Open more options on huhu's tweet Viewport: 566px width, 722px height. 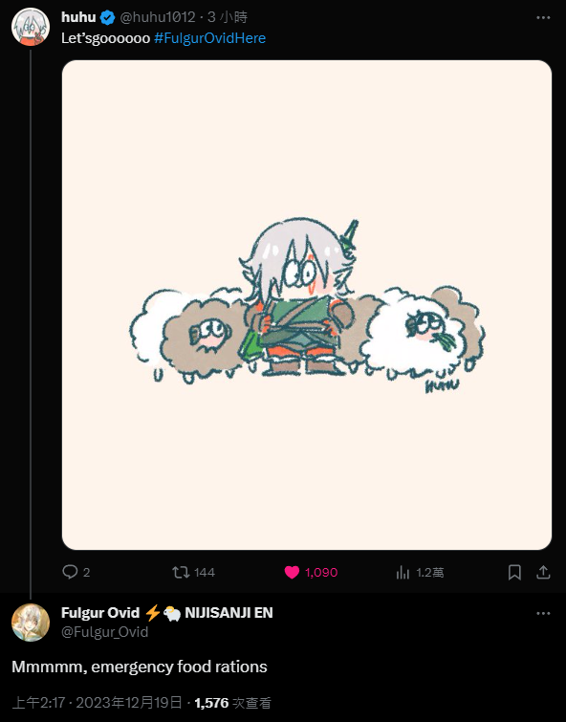543,17
